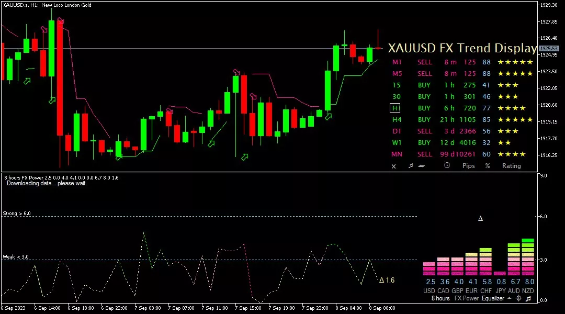The height and width of the screenshot is (314, 565).
Task: Click the SELL signal in the M1 row
Action: click(x=425, y=62)
